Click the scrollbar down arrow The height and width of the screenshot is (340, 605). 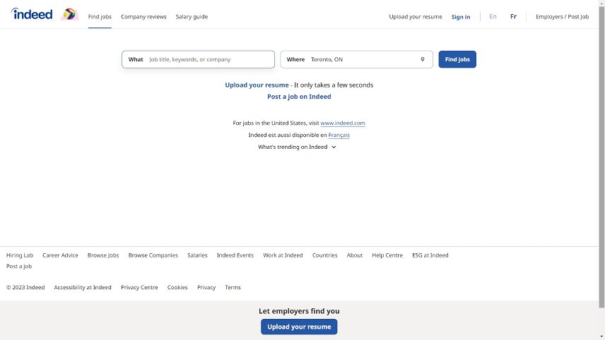pyautogui.click(x=601, y=336)
